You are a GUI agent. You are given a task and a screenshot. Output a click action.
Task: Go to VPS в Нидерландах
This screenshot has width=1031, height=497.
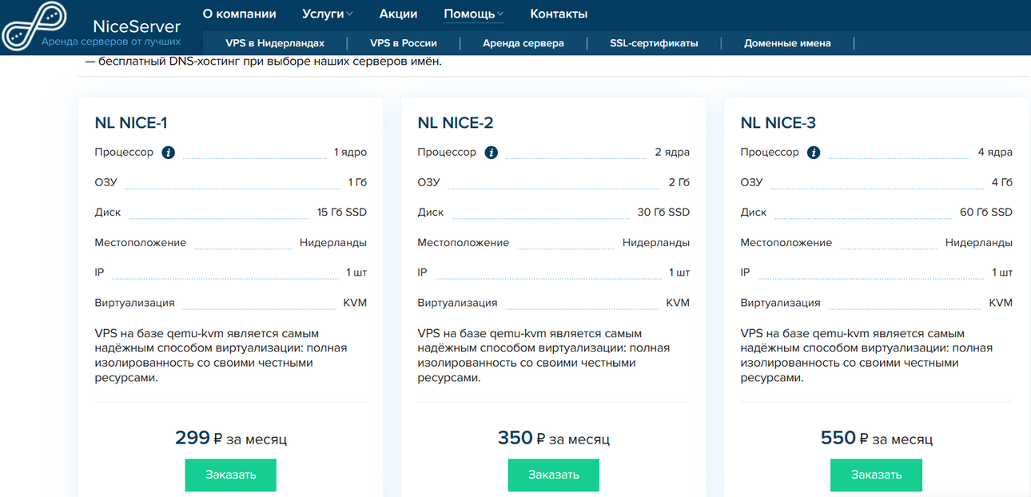275,43
